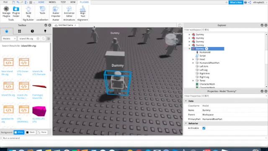Screen dimensions: 268x151
Task: Select the pink ISLAND LIFE UTG thumbnail
Action: click(x=39, y=111)
